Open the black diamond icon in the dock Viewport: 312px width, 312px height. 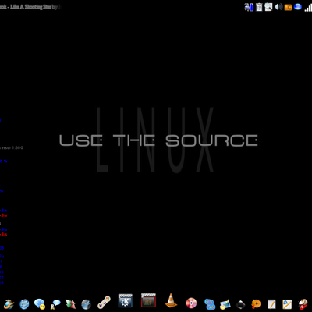pos(240,304)
